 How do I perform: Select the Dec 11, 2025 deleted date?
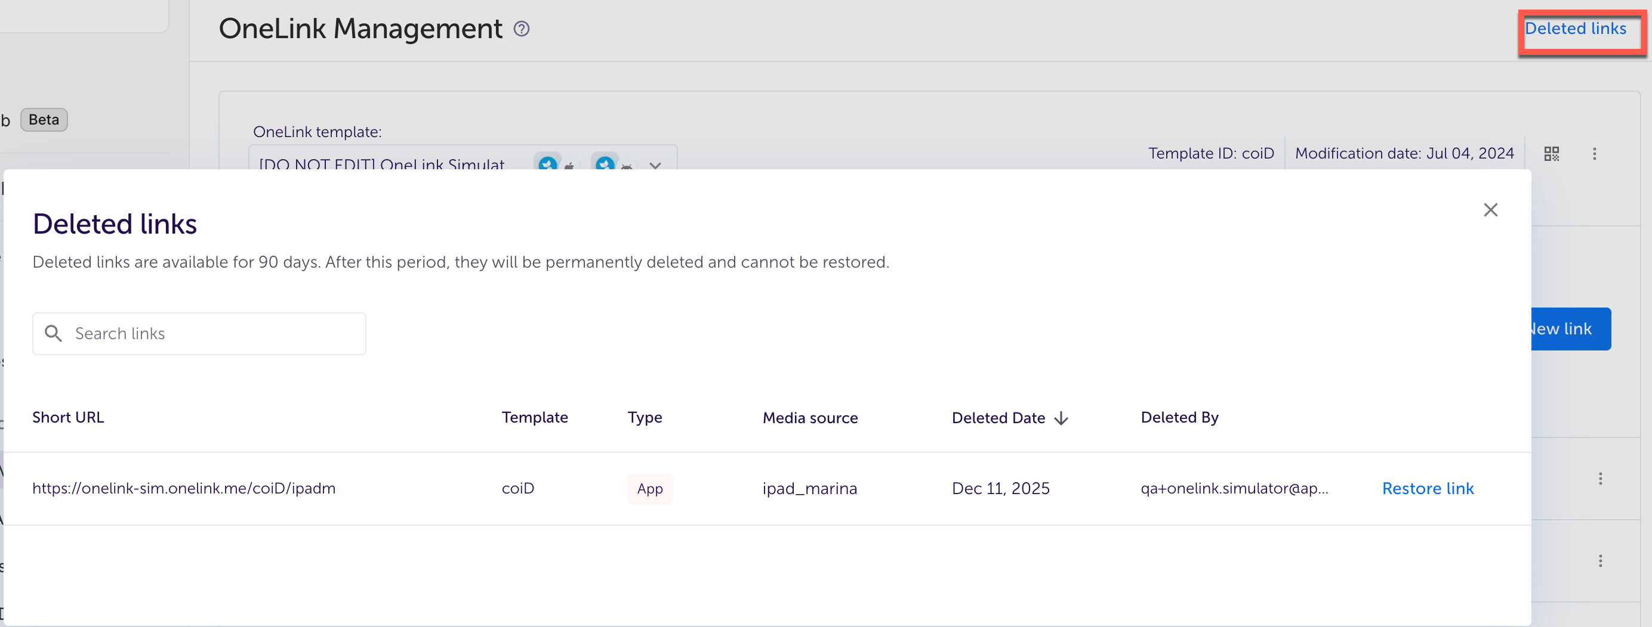pyautogui.click(x=1000, y=489)
